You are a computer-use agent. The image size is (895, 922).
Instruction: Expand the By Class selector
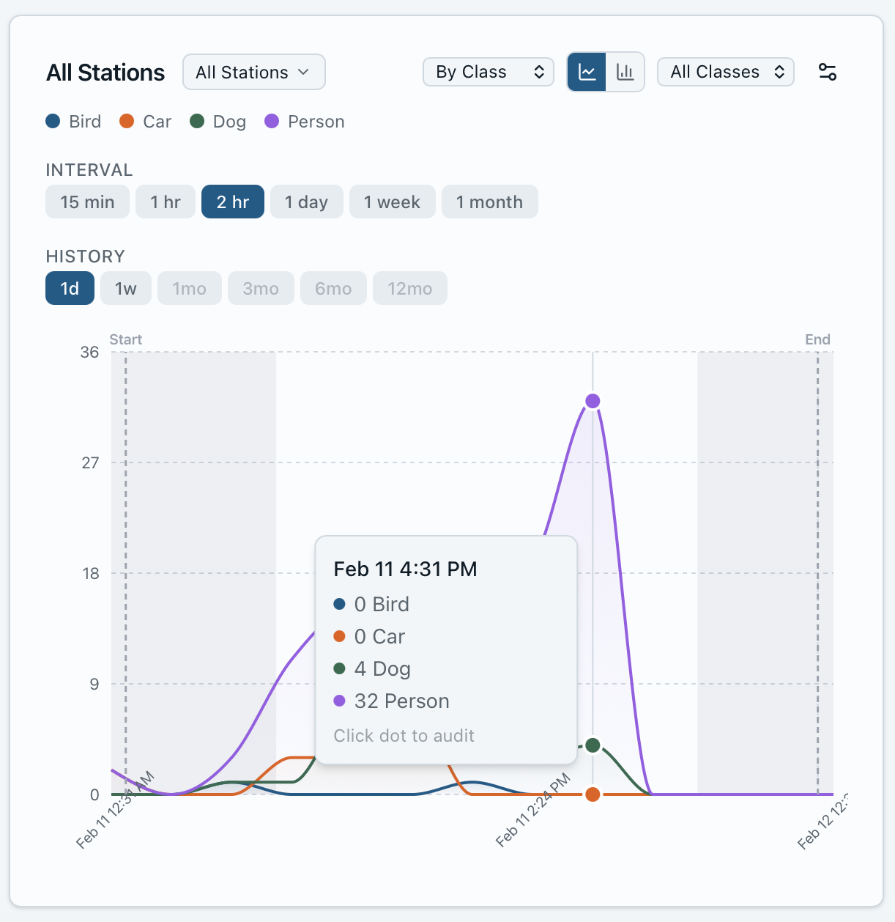(489, 72)
